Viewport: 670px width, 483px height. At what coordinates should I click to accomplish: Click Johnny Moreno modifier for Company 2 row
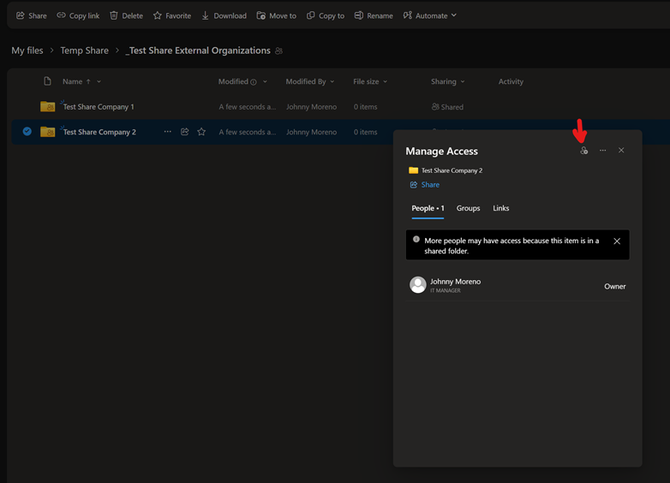click(312, 132)
